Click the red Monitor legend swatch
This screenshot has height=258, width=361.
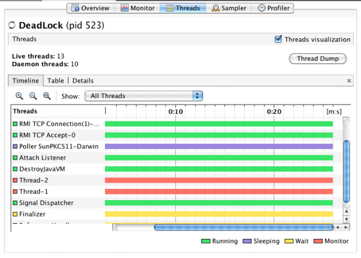point(318,241)
